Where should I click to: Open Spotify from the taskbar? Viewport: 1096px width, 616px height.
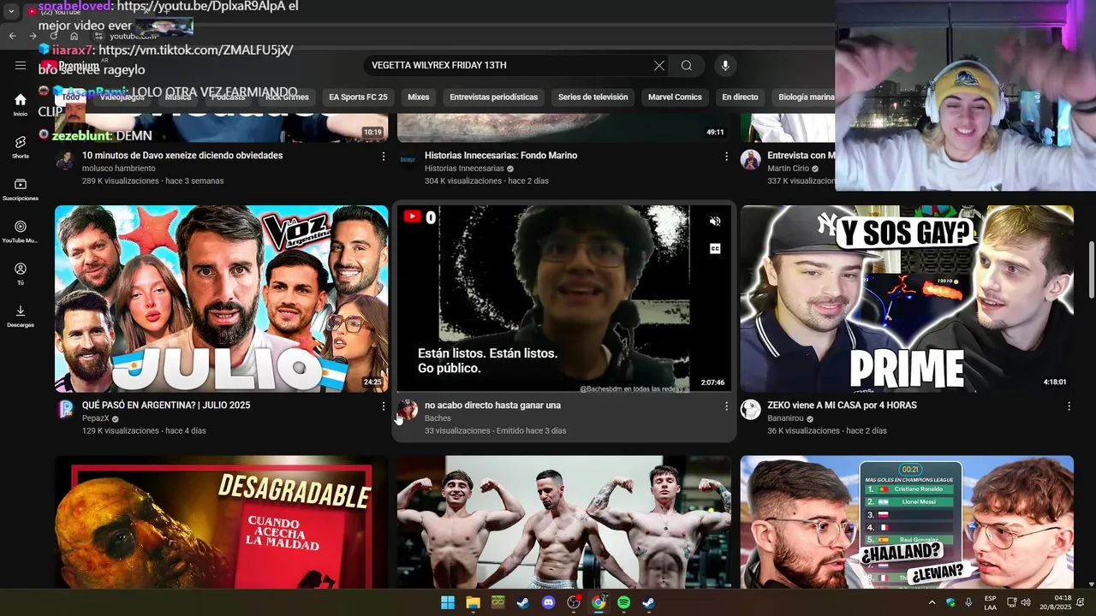click(x=624, y=602)
